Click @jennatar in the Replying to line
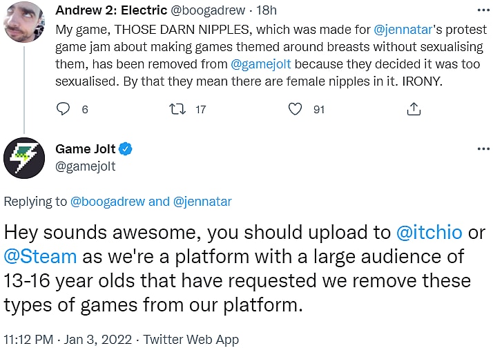Image resolution: width=493 pixels, height=348 pixels. 202,202
